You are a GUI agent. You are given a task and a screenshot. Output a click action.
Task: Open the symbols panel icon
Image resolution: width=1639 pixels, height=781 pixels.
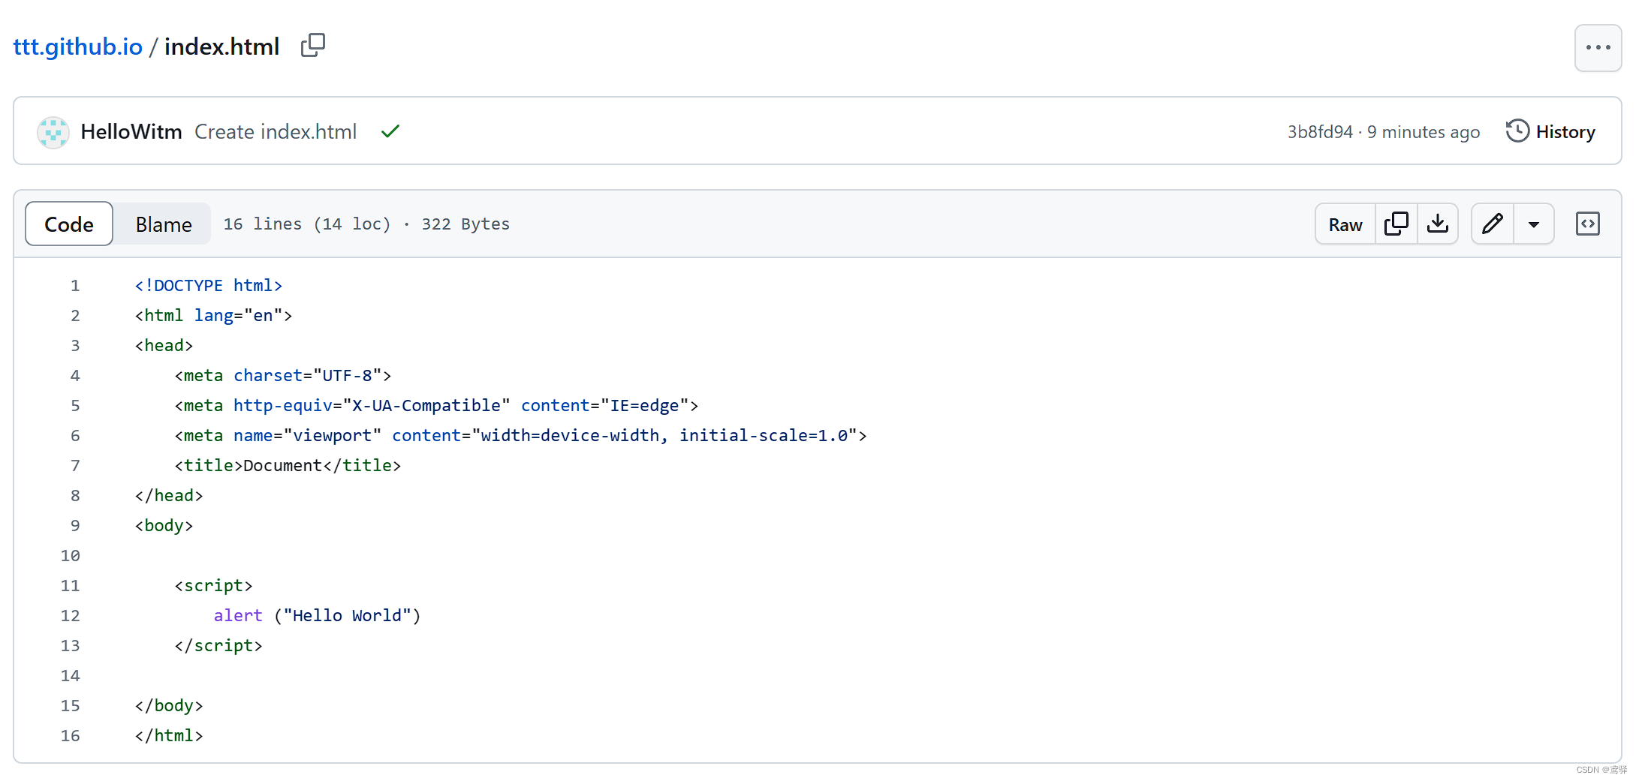pos(1588,224)
